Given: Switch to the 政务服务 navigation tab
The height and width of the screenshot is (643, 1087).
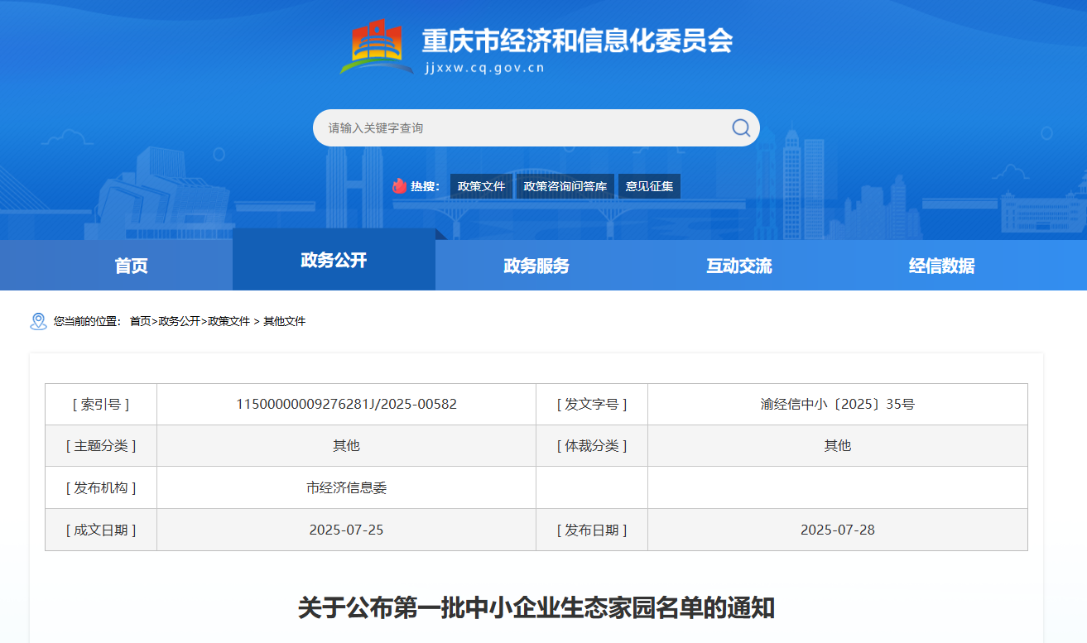Looking at the screenshot, I should point(536,266).
